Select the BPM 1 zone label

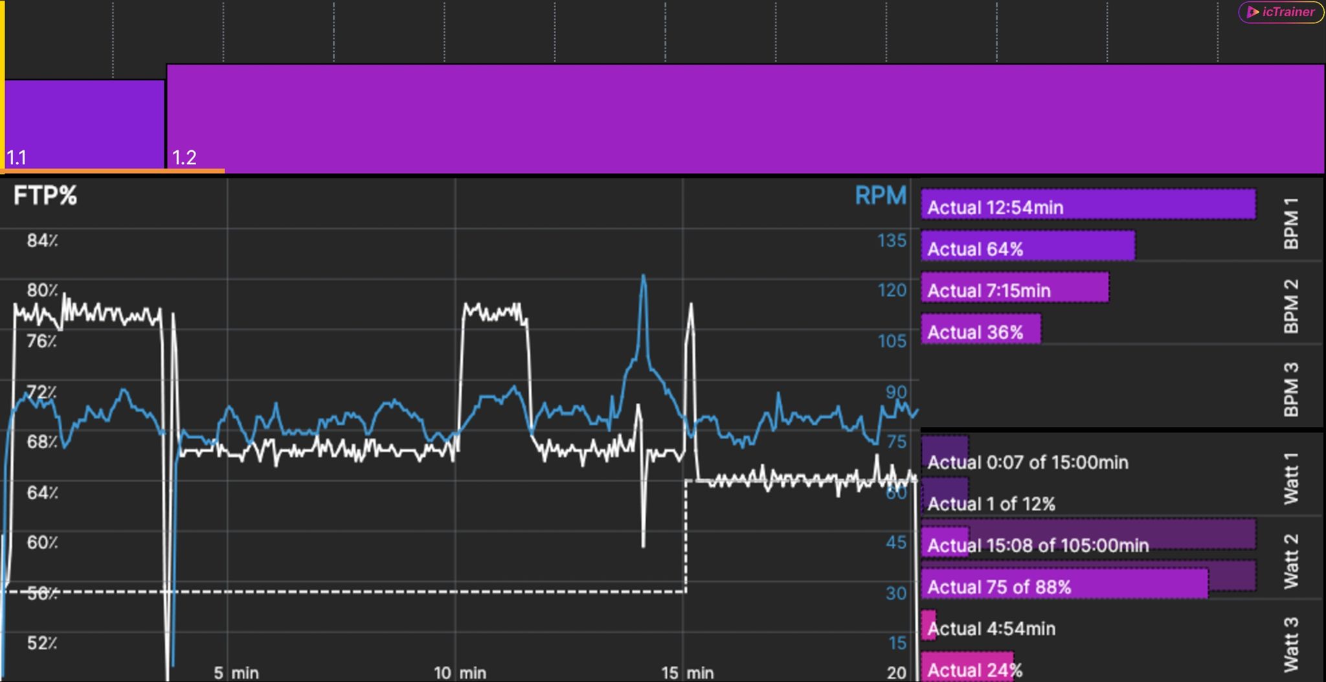pos(1291,223)
